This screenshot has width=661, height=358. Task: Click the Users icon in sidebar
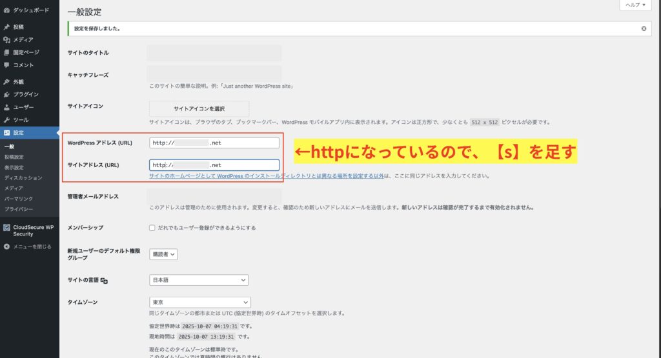(x=6, y=107)
